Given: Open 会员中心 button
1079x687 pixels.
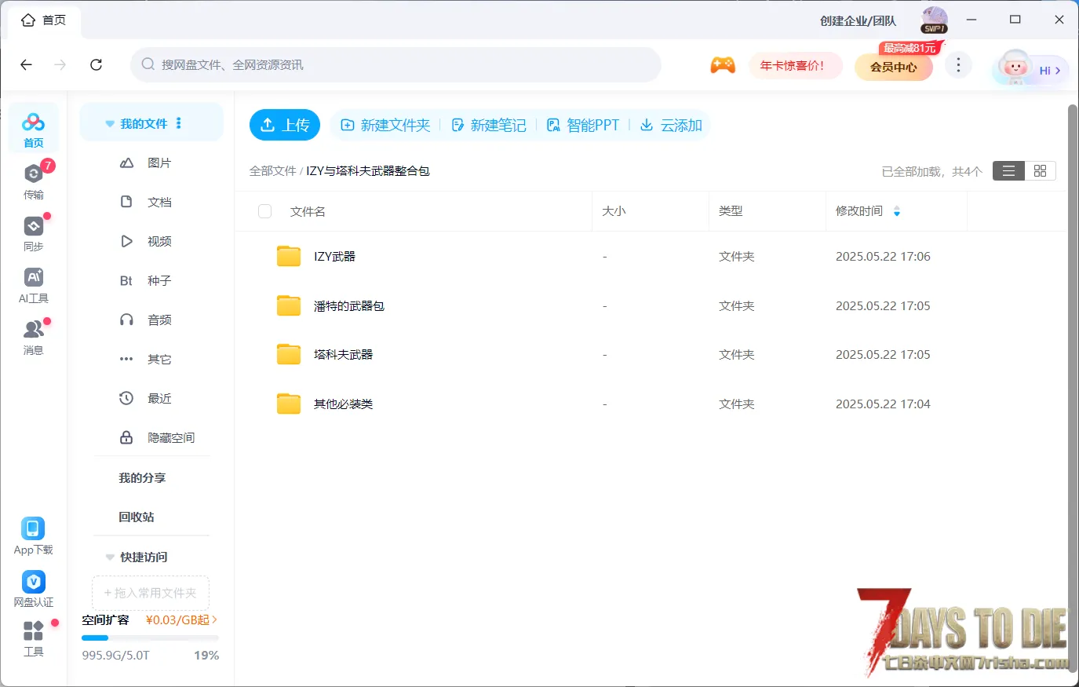Looking at the screenshot, I should (893, 67).
